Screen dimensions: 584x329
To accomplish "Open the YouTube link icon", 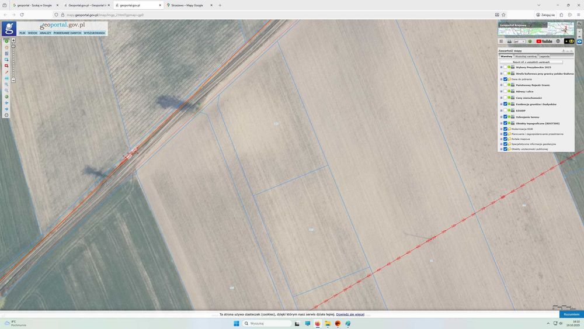I will [x=544, y=41].
